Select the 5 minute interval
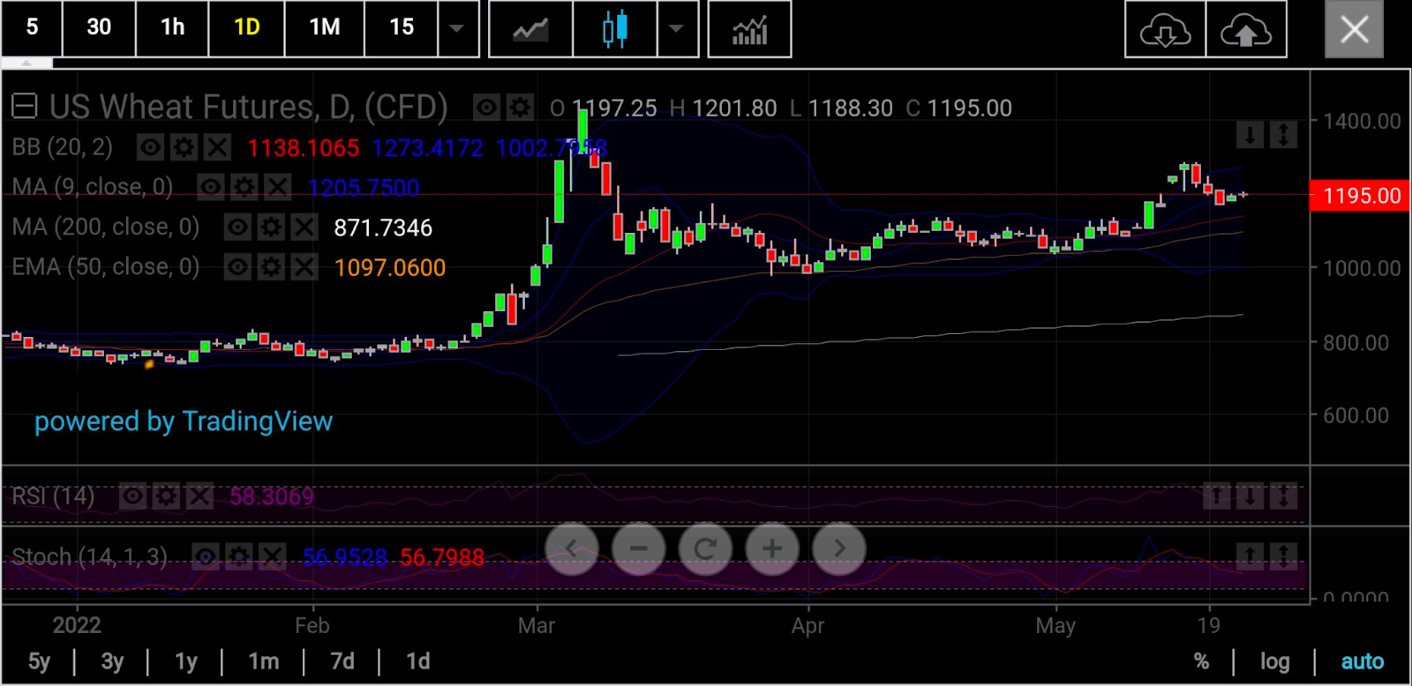The image size is (1412, 686). coord(32,28)
